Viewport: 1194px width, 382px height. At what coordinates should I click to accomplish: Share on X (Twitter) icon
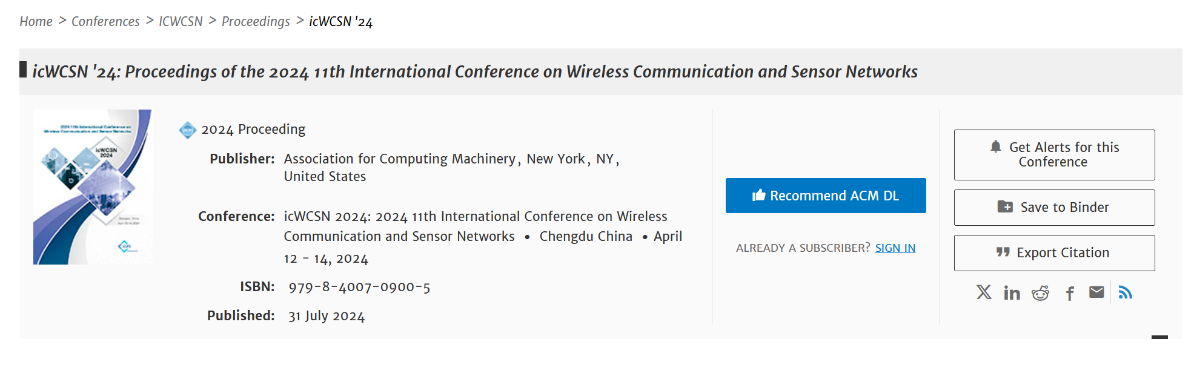coord(984,292)
